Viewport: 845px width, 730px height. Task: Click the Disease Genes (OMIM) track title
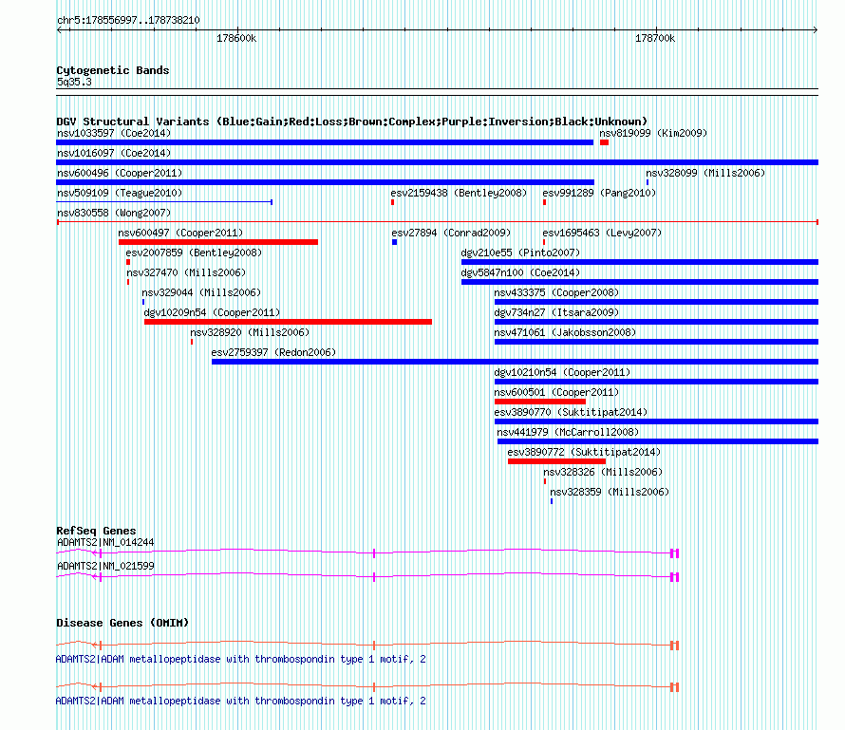pyautogui.click(x=122, y=624)
